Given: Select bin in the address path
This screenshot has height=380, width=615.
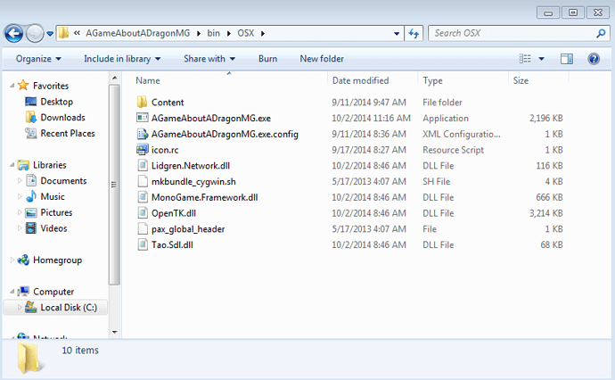Looking at the screenshot, I should point(213,33).
